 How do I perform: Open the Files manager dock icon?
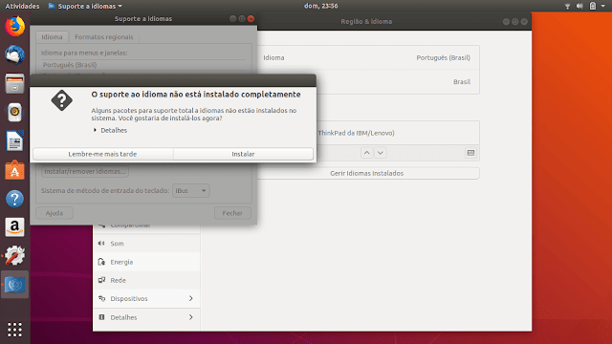tap(15, 83)
